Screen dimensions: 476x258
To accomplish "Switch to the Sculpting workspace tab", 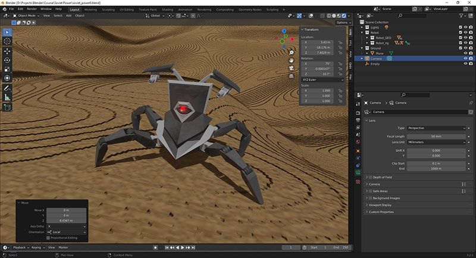I will pos(109,10).
